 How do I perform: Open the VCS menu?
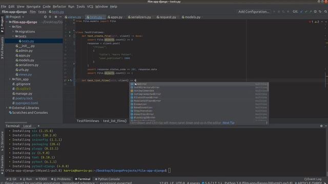pyautogui.click(x=90, y=7)
